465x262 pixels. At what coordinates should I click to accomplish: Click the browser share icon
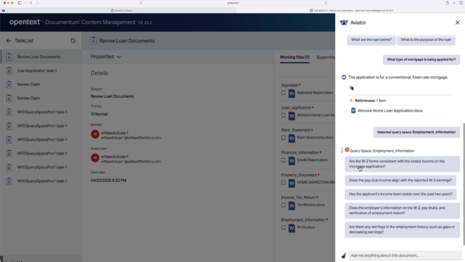(x=447, y=3)
